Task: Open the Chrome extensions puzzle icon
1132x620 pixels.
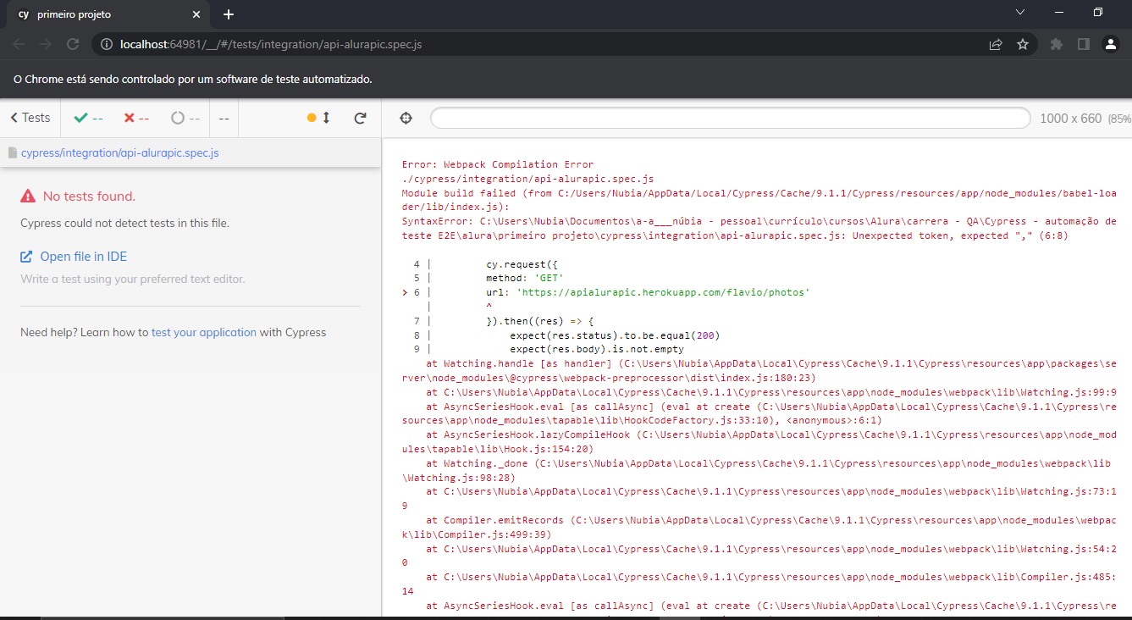Action: pos(1056,44)
